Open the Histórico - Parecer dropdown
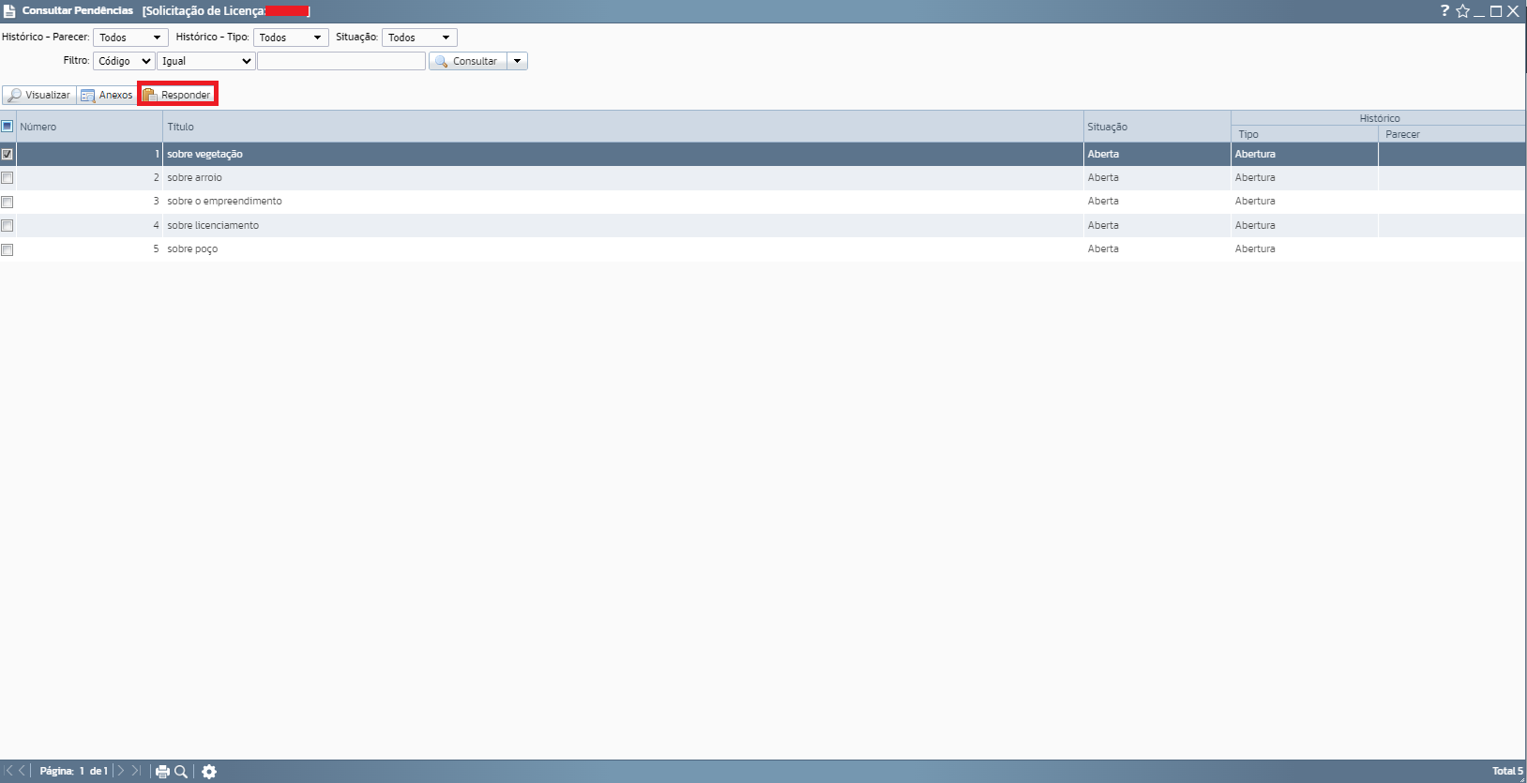 (x=130, y=38)
